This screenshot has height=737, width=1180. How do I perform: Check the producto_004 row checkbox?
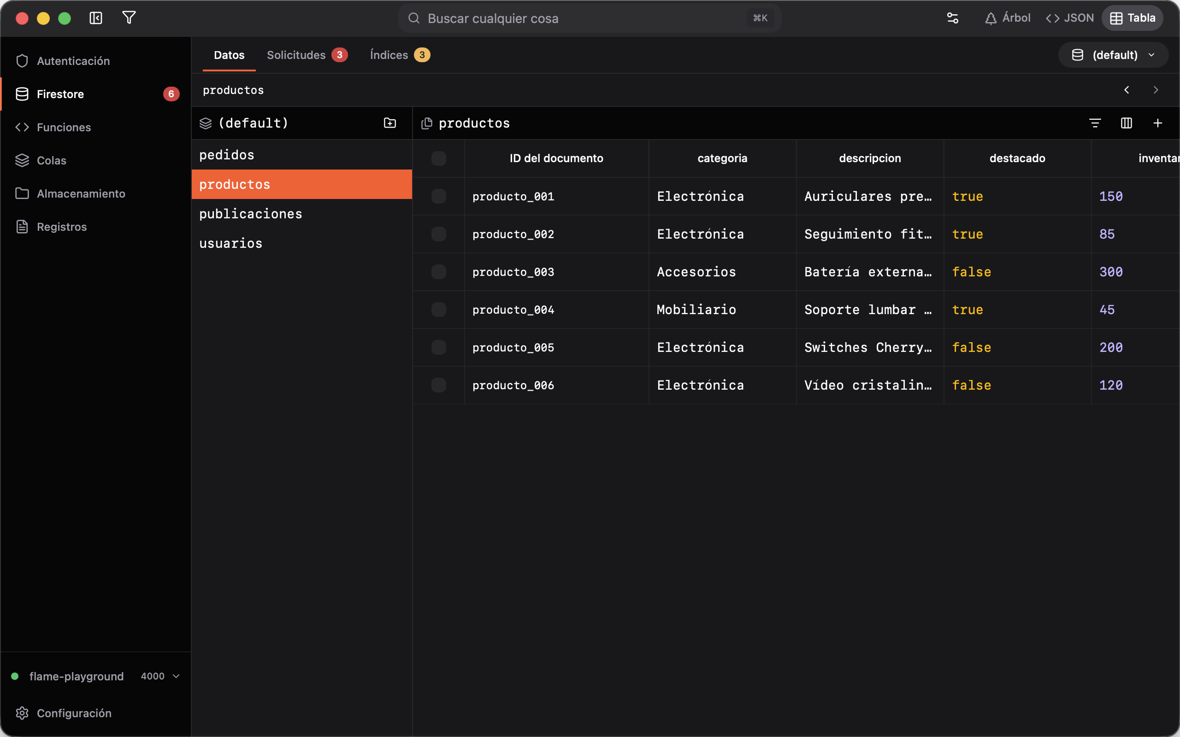[439, 310]
